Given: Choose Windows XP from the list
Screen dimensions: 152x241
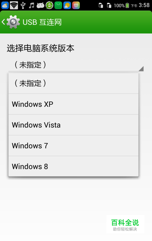Looking at the screenshot, I should point(73,104).
